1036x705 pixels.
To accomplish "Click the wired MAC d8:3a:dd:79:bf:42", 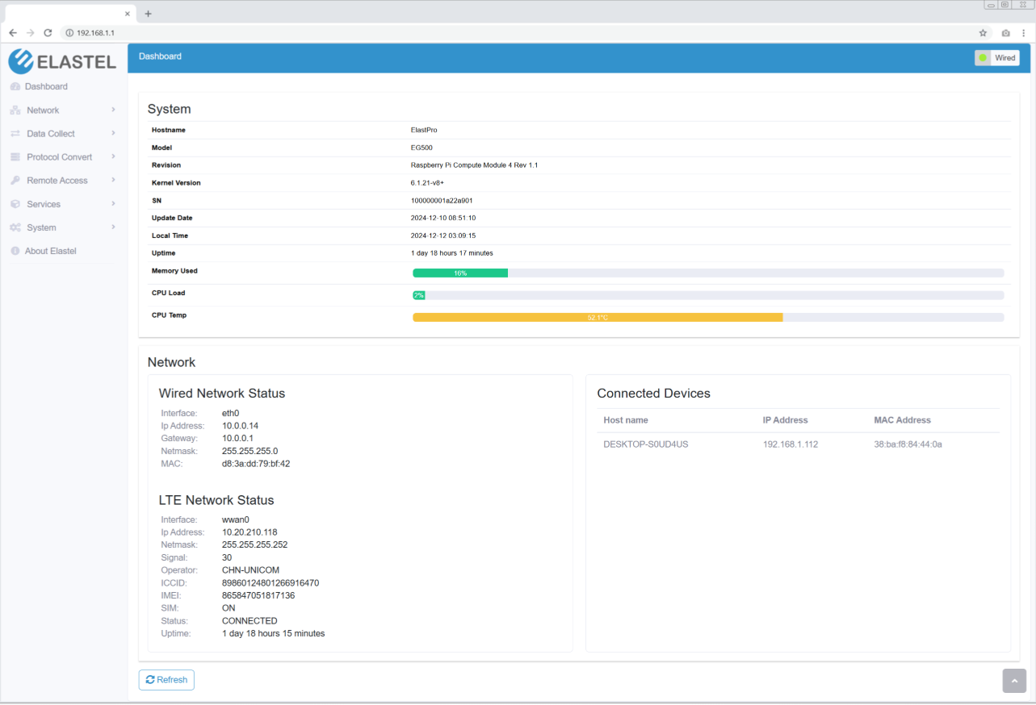I will (x=256, y=464).
